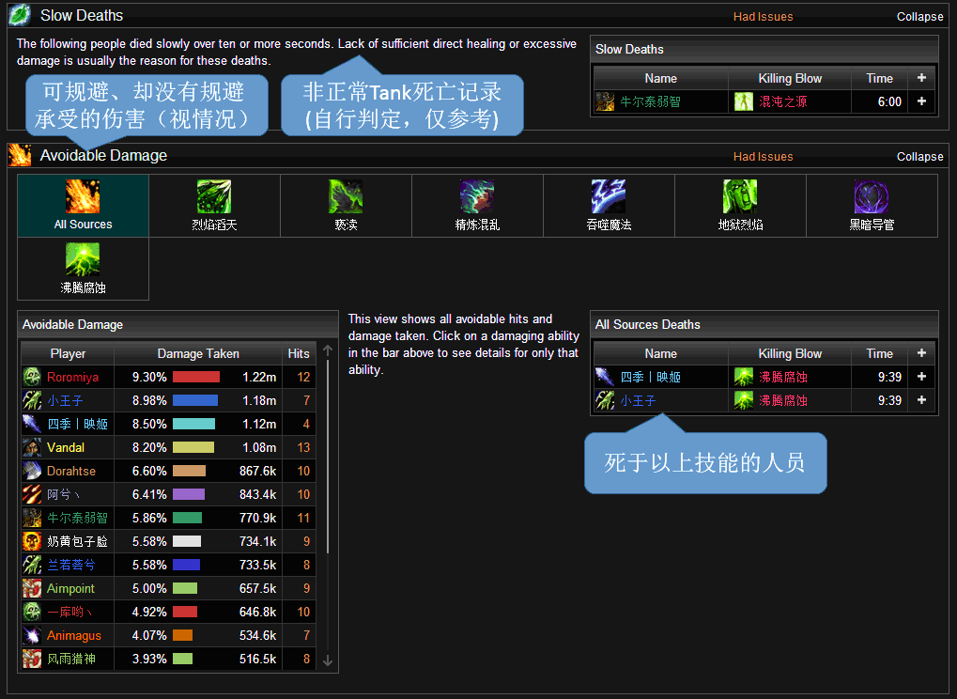Select the 黑暗导管 ability icon
This screenshot has height=699, width=957.
pos(872,196)
